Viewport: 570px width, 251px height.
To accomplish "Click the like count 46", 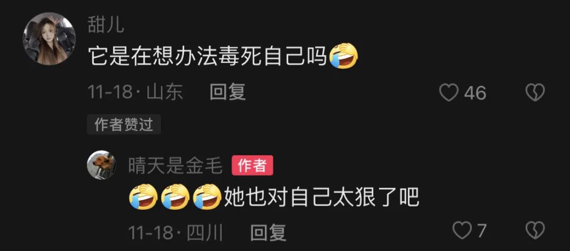I will pyautogui.click(x=475, y=93).
